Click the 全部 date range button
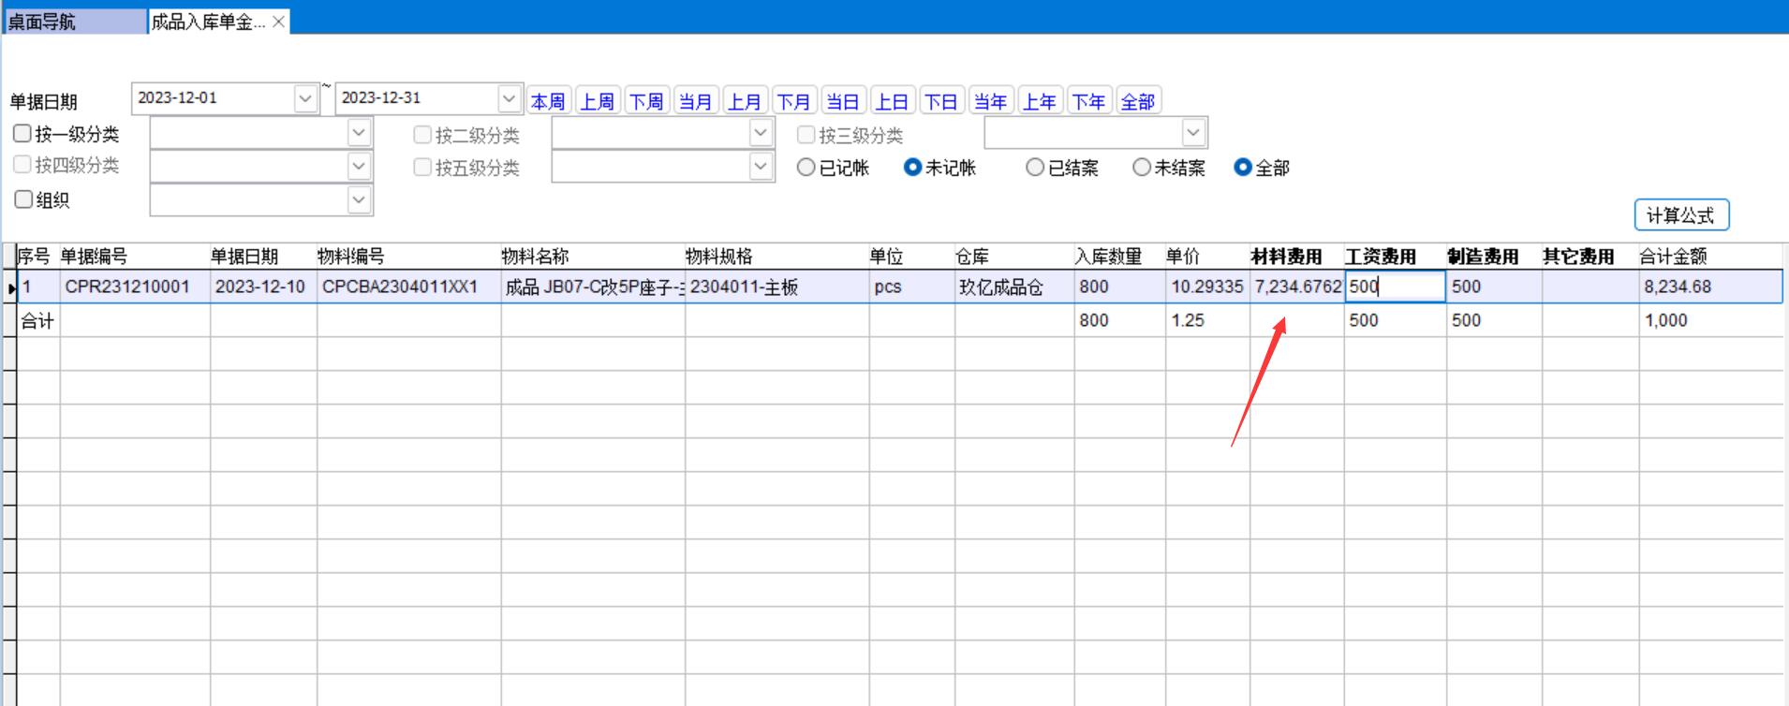The image size is (1789, 706). coord(1137,101)
